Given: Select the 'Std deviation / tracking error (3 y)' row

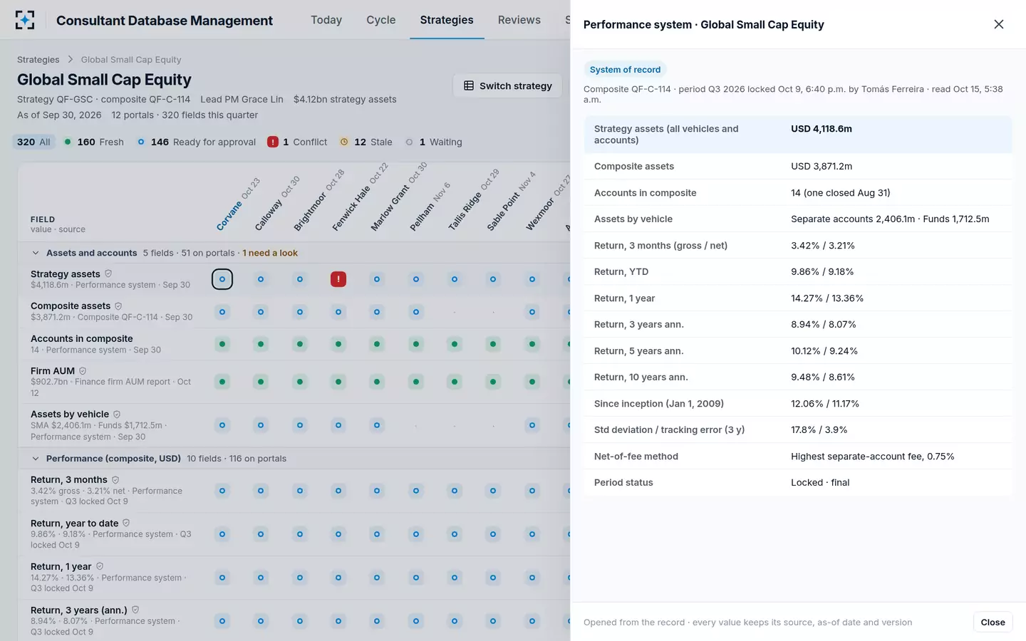Looking at the screenshot, I should pyautogui.click(x=798, y=430).
